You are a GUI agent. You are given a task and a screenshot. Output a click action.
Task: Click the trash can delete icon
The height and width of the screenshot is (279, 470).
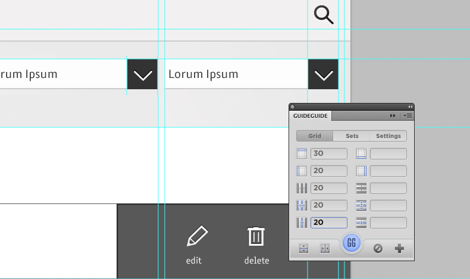tap(256, 236)
